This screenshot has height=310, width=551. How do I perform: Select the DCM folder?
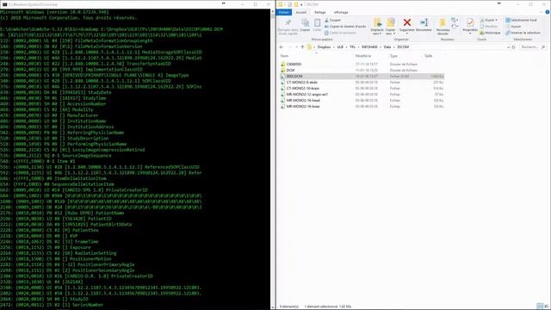coord(290,71)
